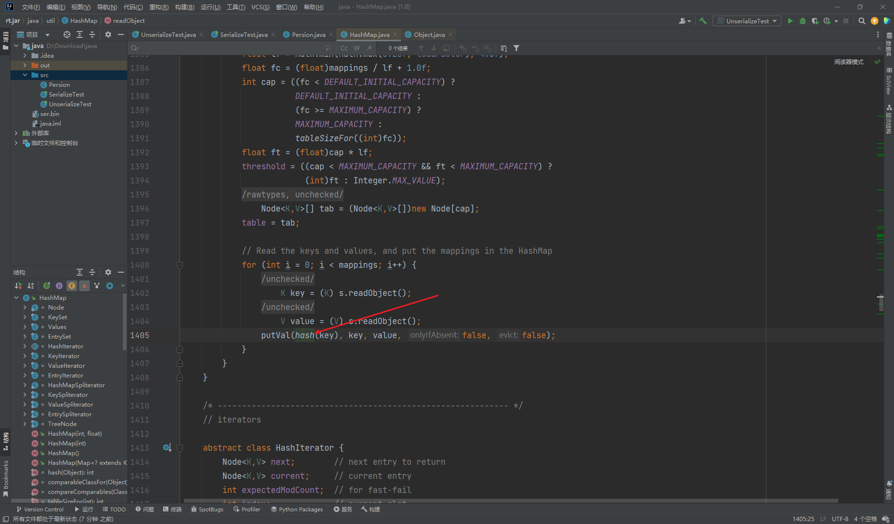Click the editor vertical scrollbar thumb
Viewport: 894px width, 524px height.
[x=881, y=302]
